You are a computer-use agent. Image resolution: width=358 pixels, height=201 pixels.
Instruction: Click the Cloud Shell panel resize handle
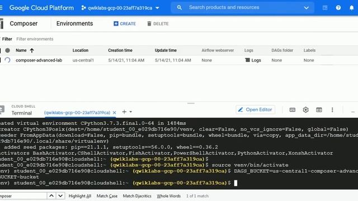coord(191,103)
